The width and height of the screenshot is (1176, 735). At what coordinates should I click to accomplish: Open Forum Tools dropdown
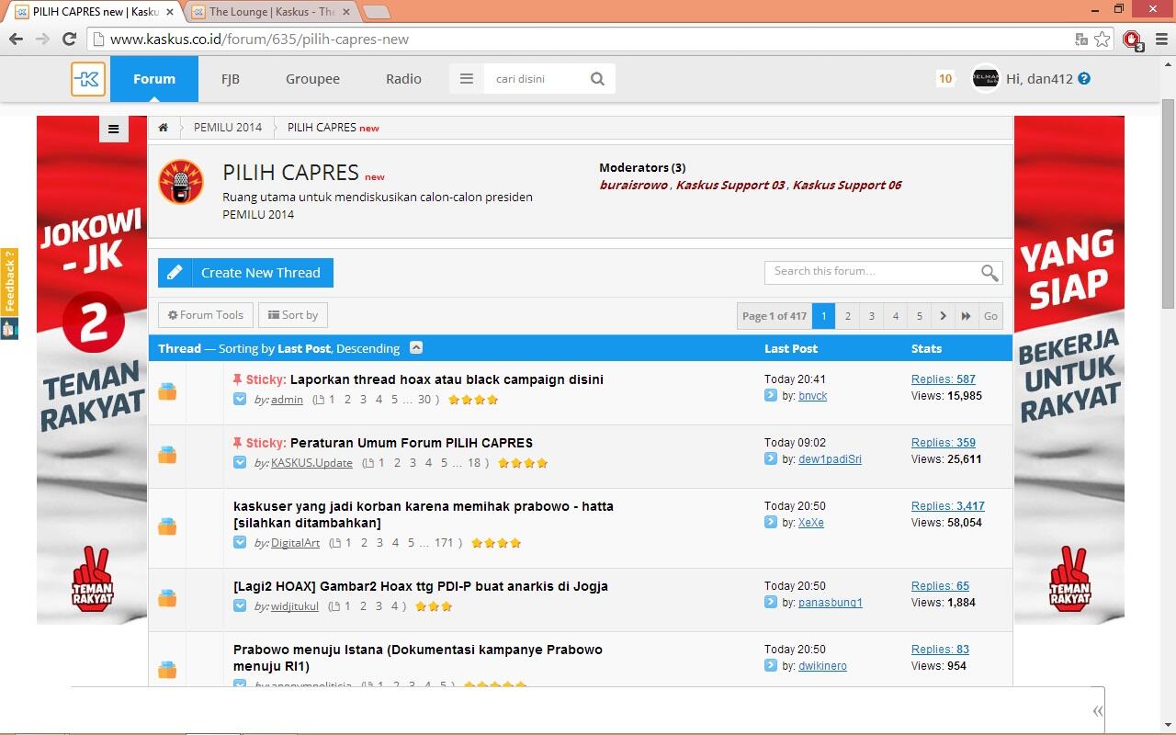pos(206,315)
